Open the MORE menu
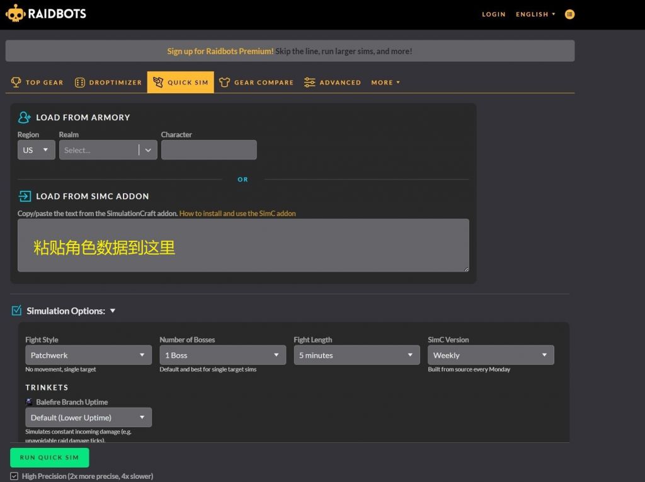645x482 pixels. coord(385,82)
